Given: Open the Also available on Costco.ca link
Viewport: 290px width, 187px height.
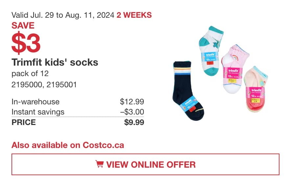Looking at the screenshot, I should point(68,145).
